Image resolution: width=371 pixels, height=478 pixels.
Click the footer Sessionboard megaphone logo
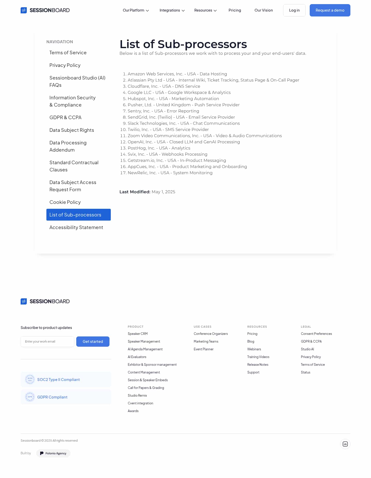pos(24,301)
